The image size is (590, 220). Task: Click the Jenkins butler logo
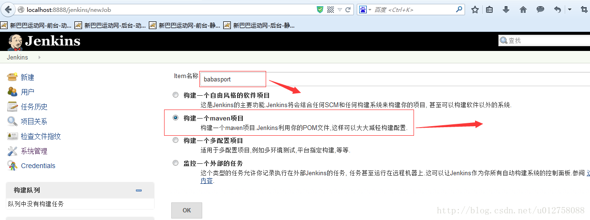pyautogui.click(x=15, y=42)
